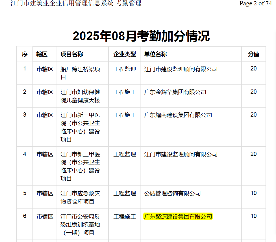Click 江门市建设监理顾问有限公司 in row 1

coord(181,69)
